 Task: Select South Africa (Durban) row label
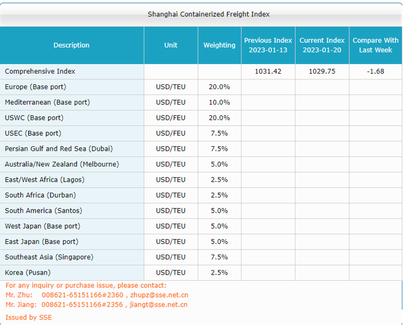40,195
